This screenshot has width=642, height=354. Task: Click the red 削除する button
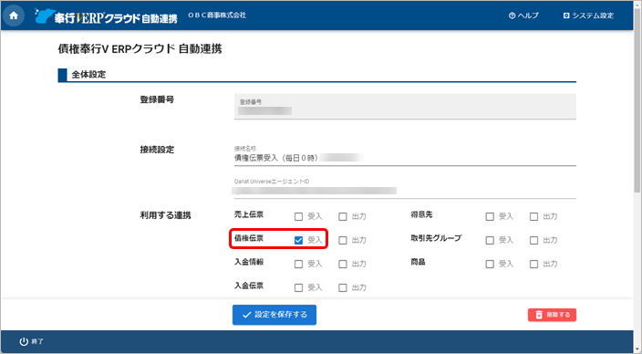pyautogui.click(x=552, y=315)
